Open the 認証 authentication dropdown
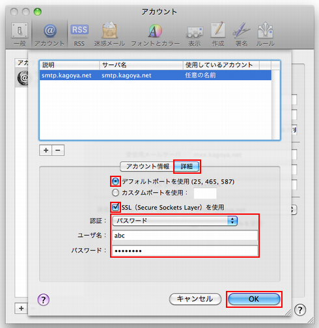This screenshot has height=328, width=319. 175,221
